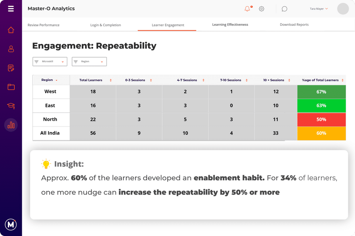Expand the Region filter dropdown
This screenshot has width=355, height=236.
point(89,62)
